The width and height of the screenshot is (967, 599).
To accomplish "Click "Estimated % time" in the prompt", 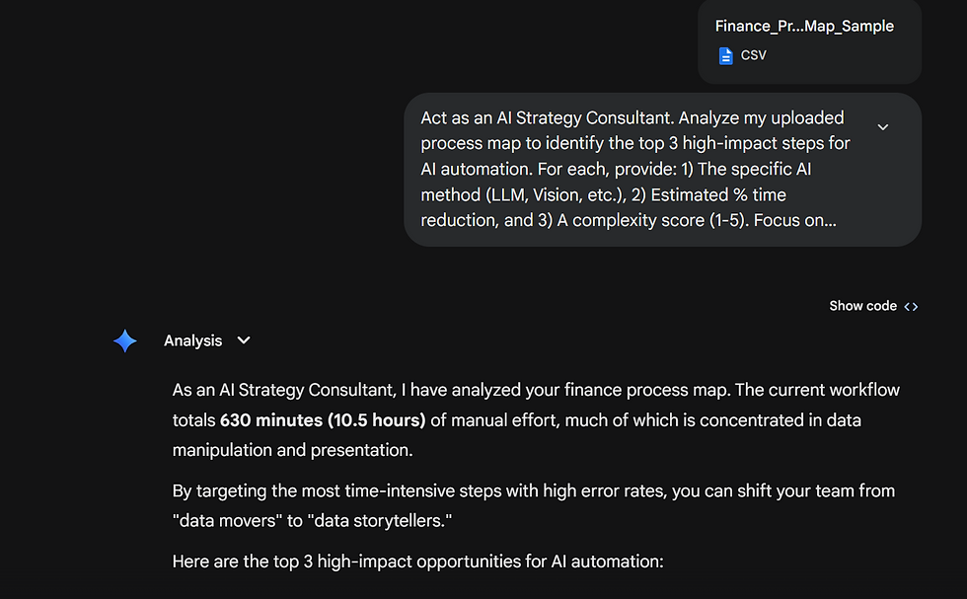I will coord(721,194).
